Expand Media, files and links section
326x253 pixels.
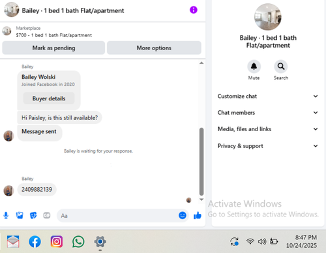268,129
